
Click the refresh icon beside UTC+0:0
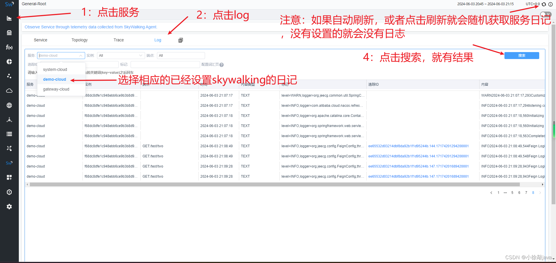[544, 4]
